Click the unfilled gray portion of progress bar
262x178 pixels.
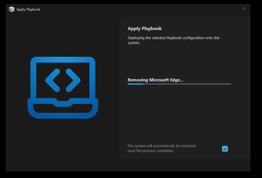point(187,84)
